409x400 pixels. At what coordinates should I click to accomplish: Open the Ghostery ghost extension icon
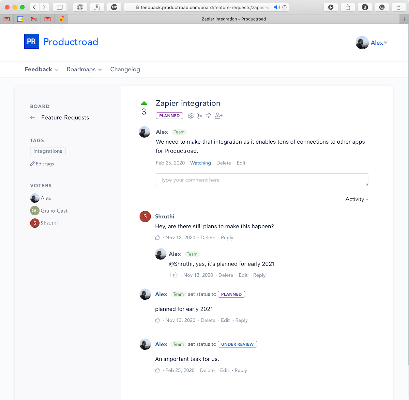pos(97,7)
